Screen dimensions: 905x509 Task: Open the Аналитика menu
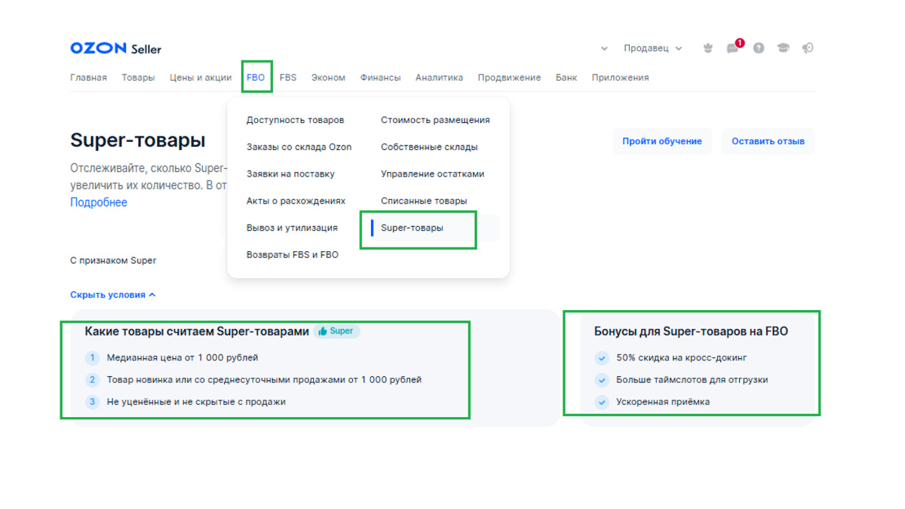(439, 76)
